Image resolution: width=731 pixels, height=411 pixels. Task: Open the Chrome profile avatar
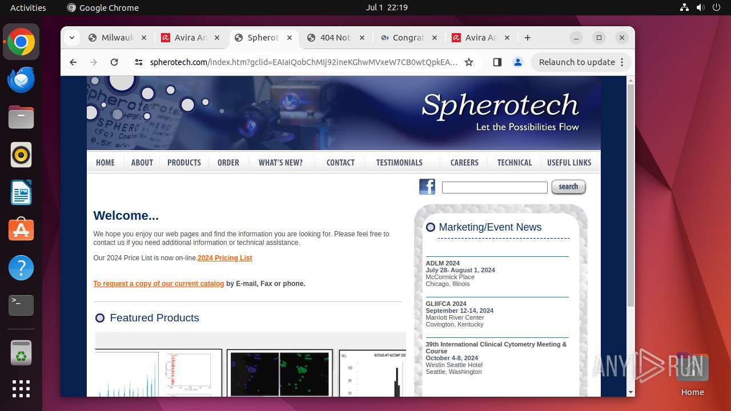pyautogui.click(x=518, y=62)
